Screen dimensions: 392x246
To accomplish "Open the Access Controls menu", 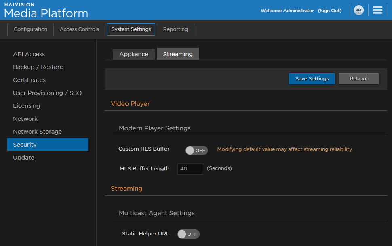I will click(79, 29).
